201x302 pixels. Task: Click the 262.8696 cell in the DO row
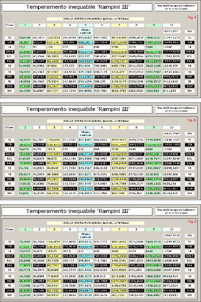click(85, 91)
